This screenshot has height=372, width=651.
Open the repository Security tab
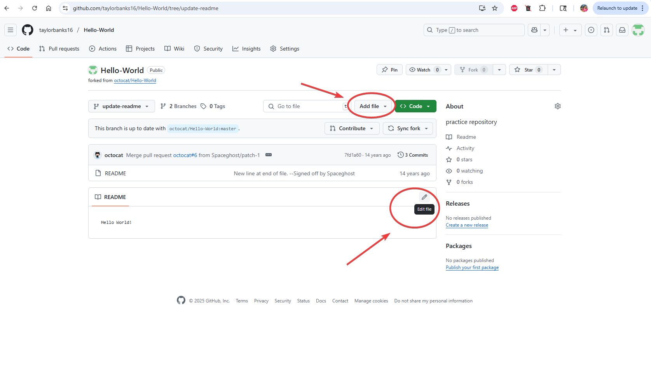tap(208, 49)
